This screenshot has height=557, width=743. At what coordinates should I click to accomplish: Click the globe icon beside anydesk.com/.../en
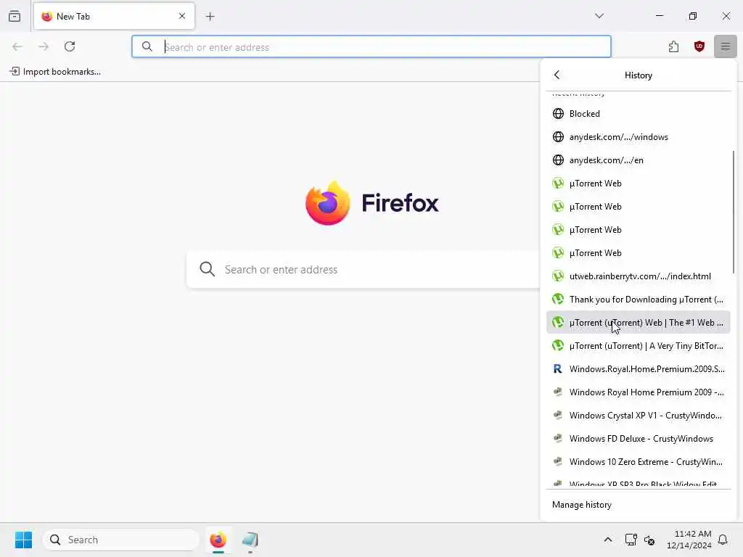pyautogui.click(x=558, y=160)
